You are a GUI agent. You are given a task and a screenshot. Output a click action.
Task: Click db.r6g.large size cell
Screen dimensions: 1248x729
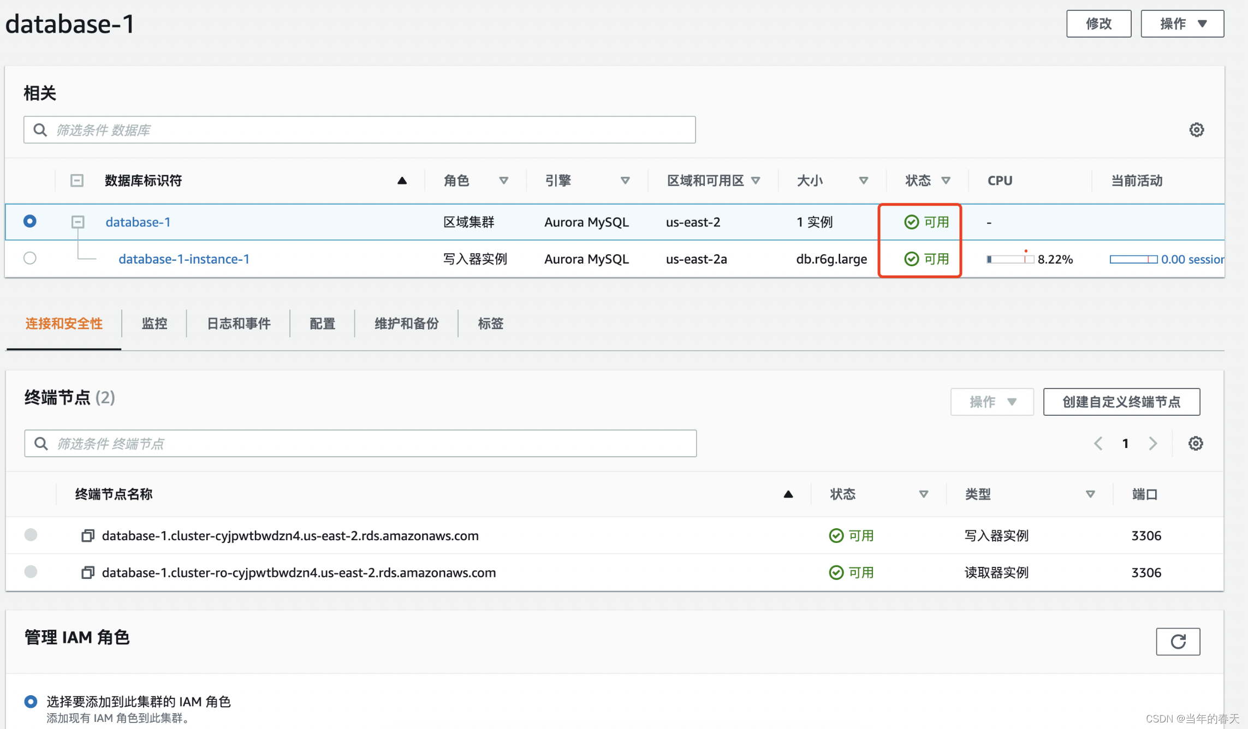831,259
